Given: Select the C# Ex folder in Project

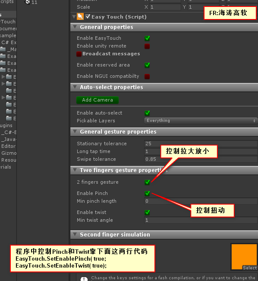Looking at the screenshot, I should click(8, 42).
